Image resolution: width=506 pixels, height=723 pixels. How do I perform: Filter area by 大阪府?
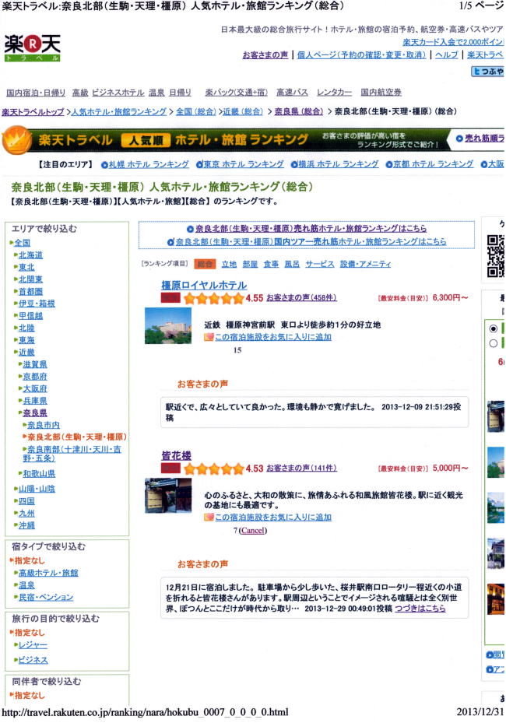click(x=35, y=388)
